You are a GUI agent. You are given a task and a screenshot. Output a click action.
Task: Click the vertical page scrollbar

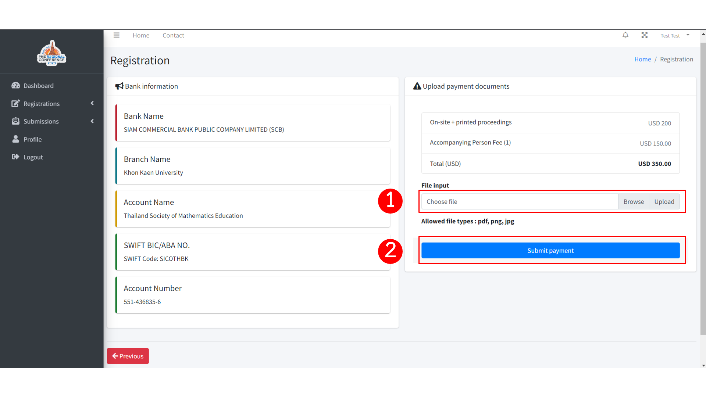[x=703, y=188]
